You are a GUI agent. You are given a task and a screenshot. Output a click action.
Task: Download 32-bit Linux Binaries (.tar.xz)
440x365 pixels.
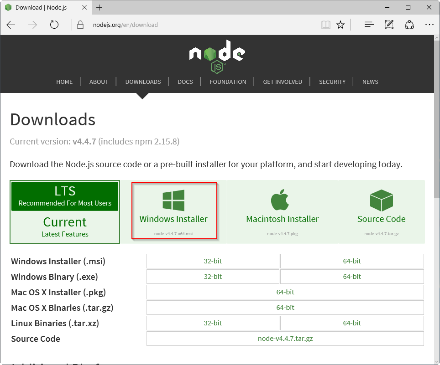[x=213, y=323]
